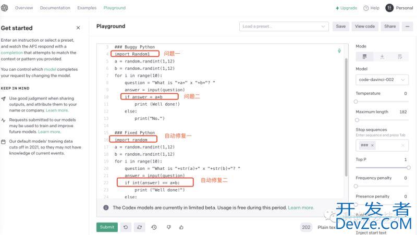Open the Personal account avatar

(389, 8)
